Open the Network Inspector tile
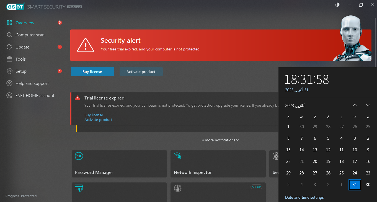The height and width of the screenshot is (202, 377). click(x=218, y=164)
